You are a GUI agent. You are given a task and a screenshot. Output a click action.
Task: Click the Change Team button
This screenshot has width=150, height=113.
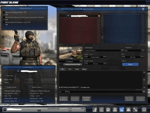click(86, 99)
